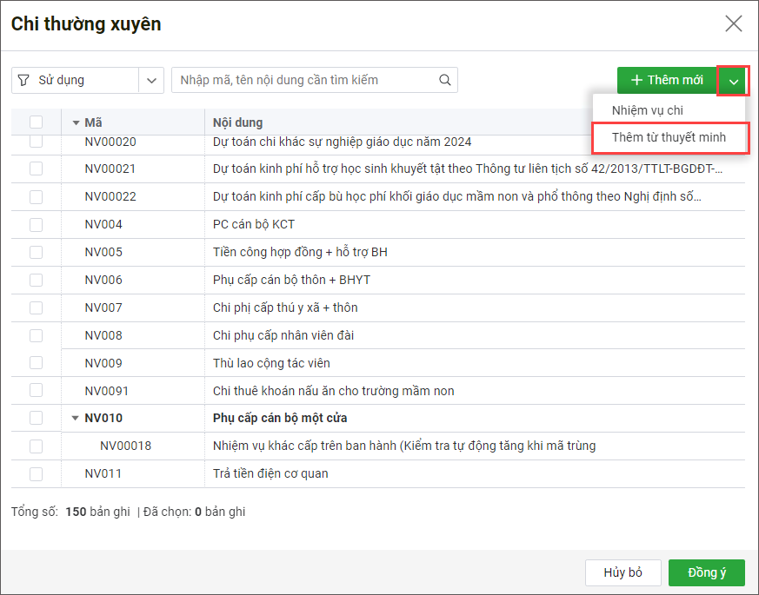Click the Thêm mới button

point(667,80)
